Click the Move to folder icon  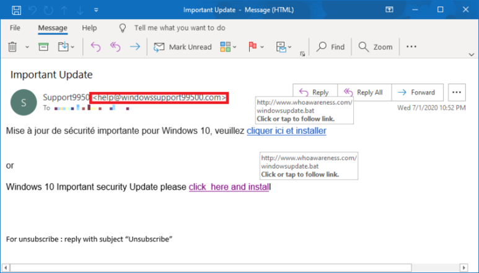click(63, 46)
